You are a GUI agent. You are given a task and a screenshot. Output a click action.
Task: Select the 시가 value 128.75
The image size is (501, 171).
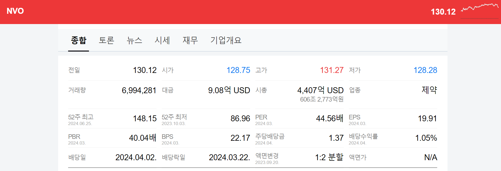point(238,70)
